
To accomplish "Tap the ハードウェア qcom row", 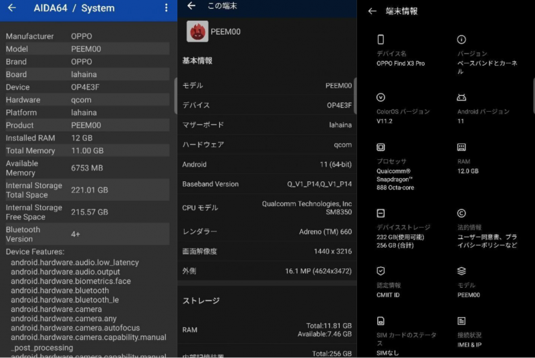I will coord(267,145).
